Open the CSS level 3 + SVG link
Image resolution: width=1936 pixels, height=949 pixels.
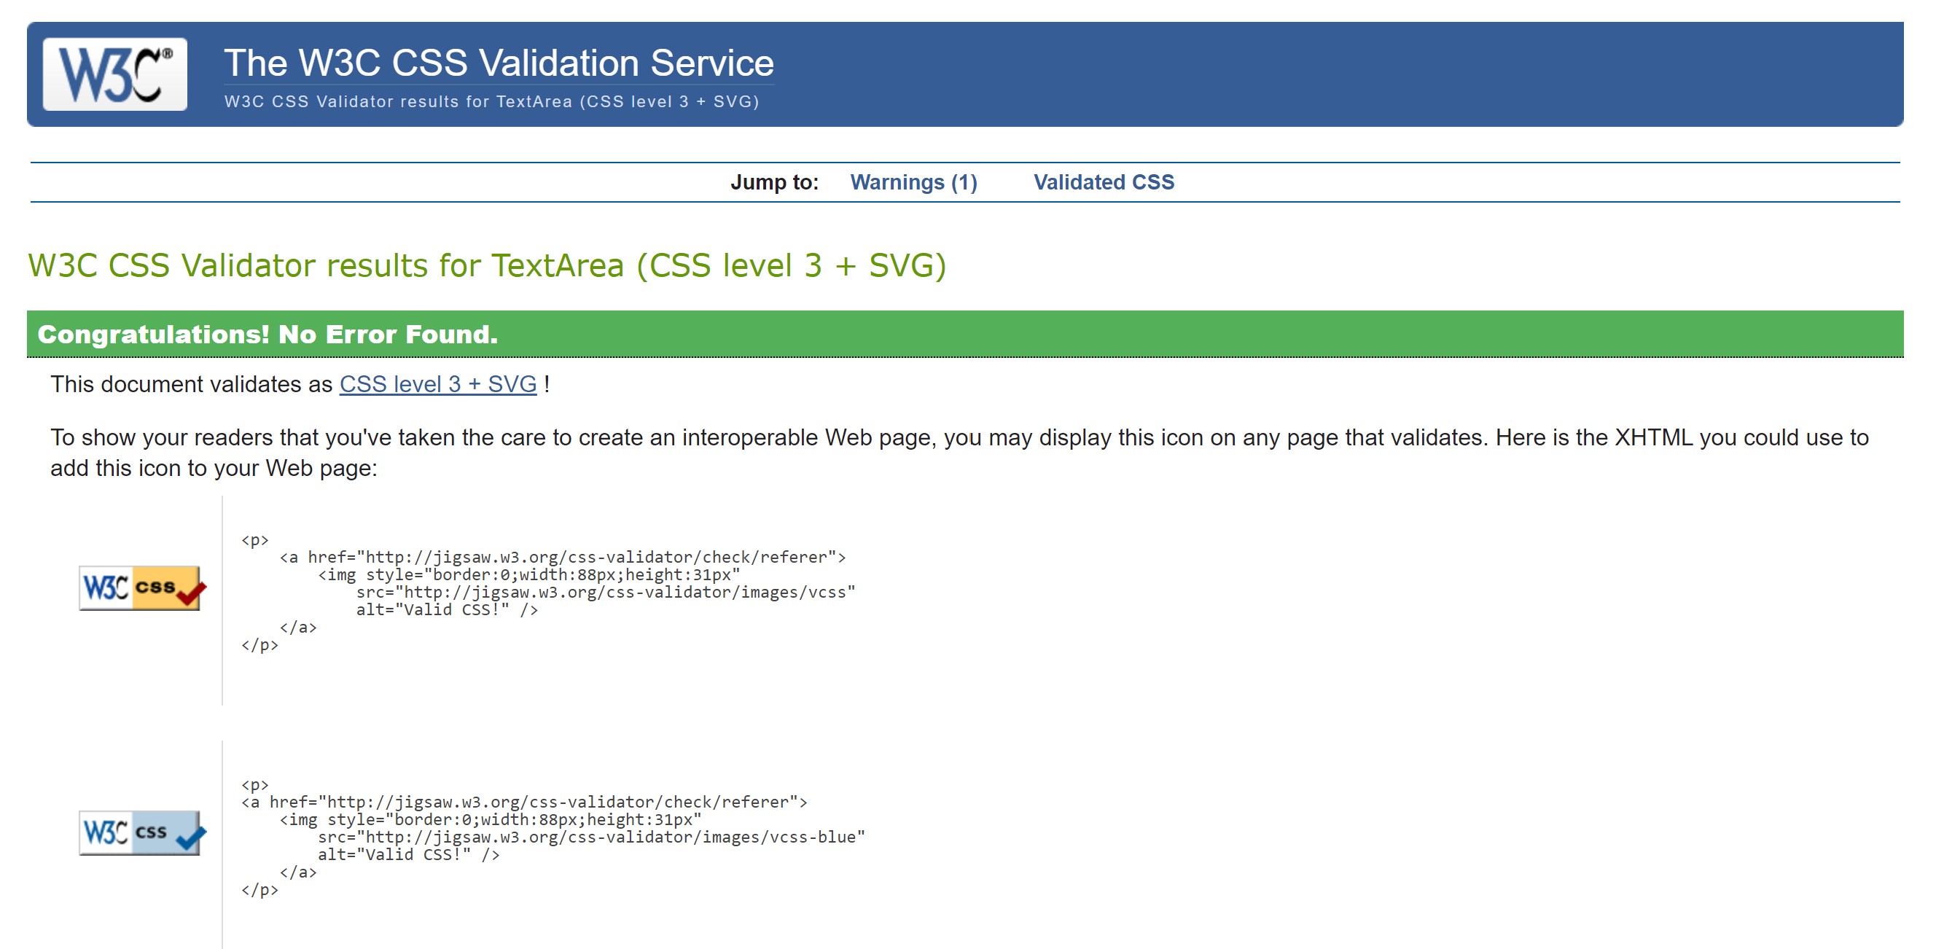pos(437,384)
